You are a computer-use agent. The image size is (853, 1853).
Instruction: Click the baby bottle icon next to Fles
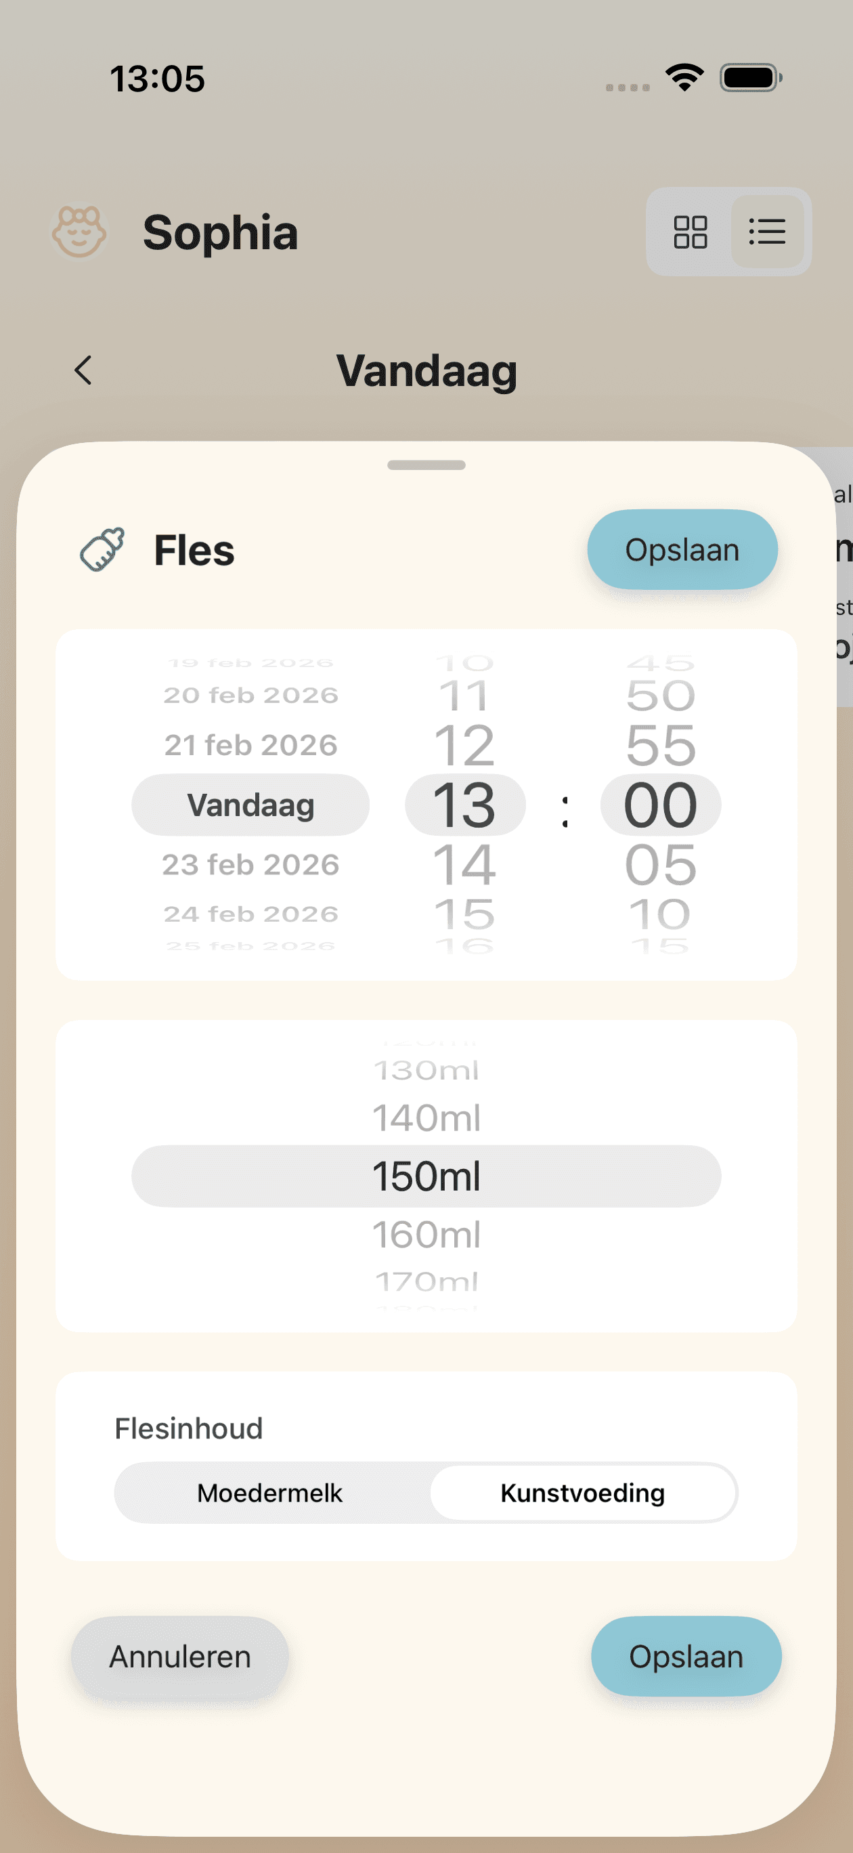pyautogui.click(x=103, y=549)
